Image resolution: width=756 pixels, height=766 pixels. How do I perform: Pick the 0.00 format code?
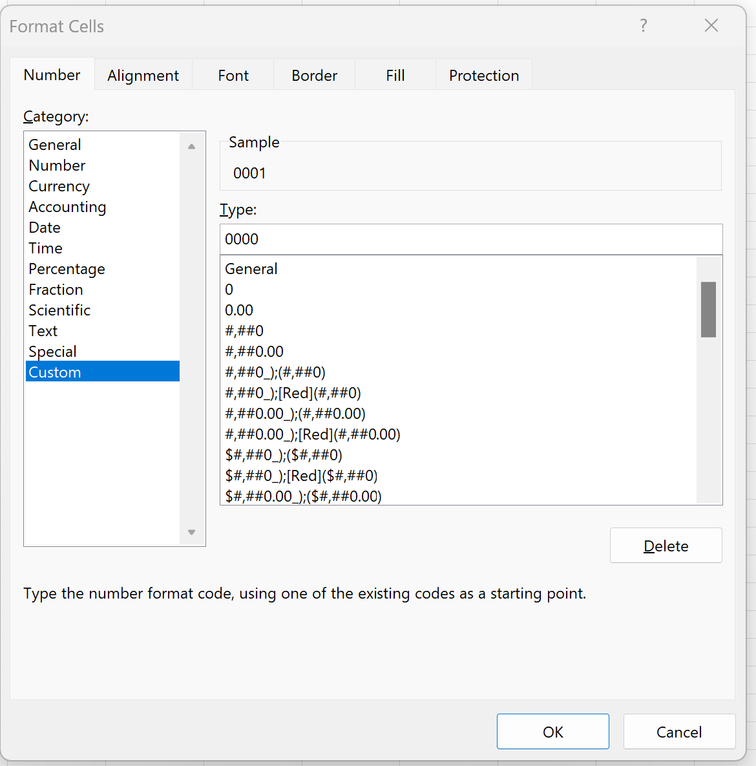(x=239, y=310)
